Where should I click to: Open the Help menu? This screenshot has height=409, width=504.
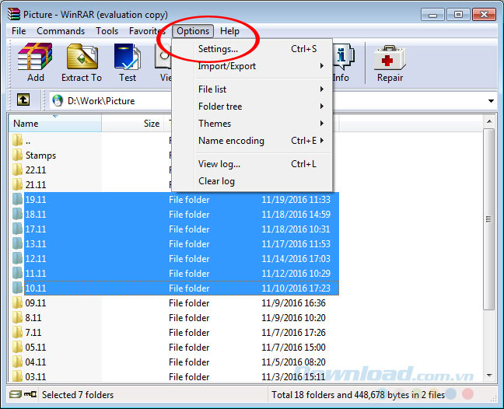pyautogui.click(x=229, y=31)
